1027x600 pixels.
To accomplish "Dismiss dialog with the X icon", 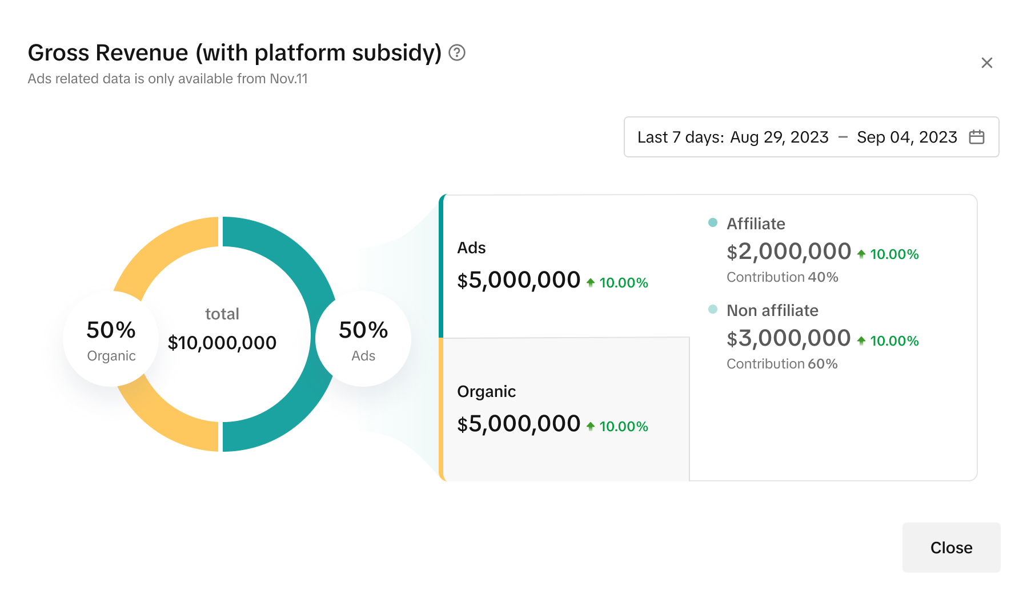I will (986, 63).
